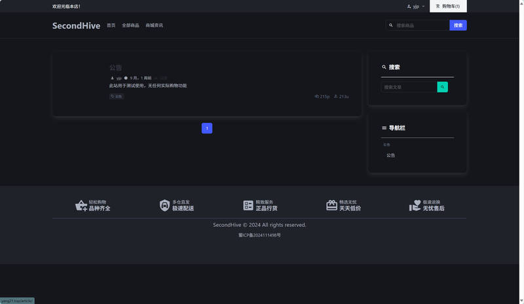This screenshot has width=524, height=304.
Task: Click the ICP备2024111498号 record link
Action: pyautogui.click(x=259, y=235)
